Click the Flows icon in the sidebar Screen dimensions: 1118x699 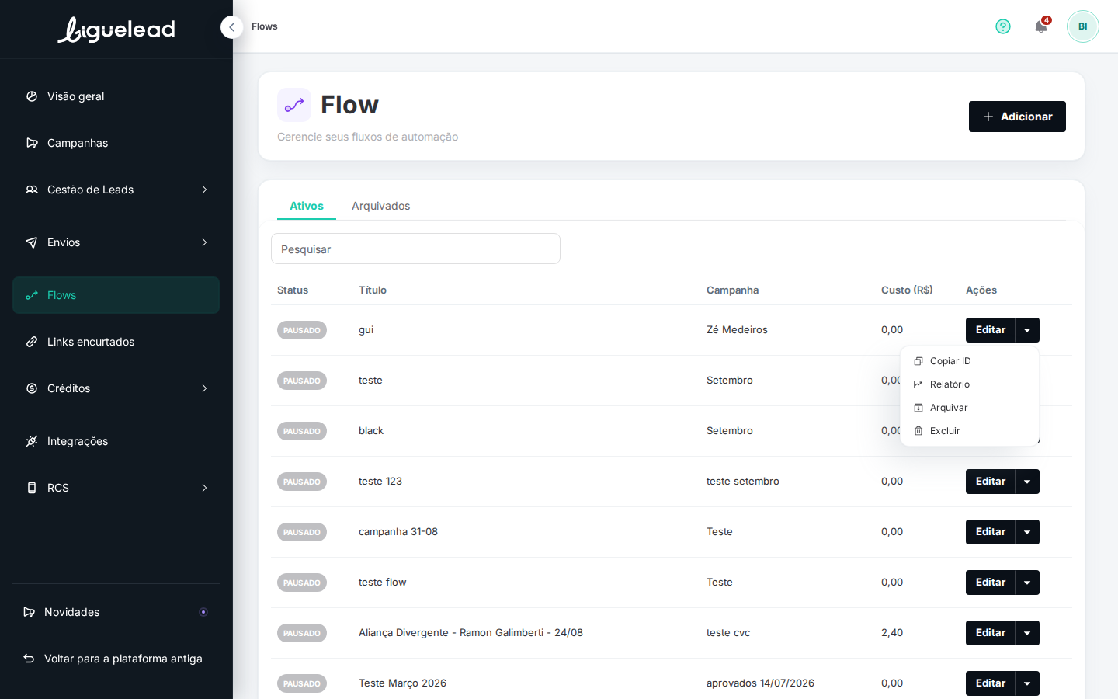click(32, 295)
